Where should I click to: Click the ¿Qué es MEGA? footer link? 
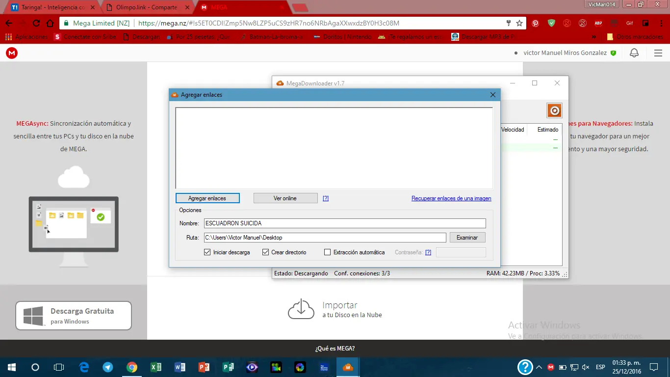(335, 349)
